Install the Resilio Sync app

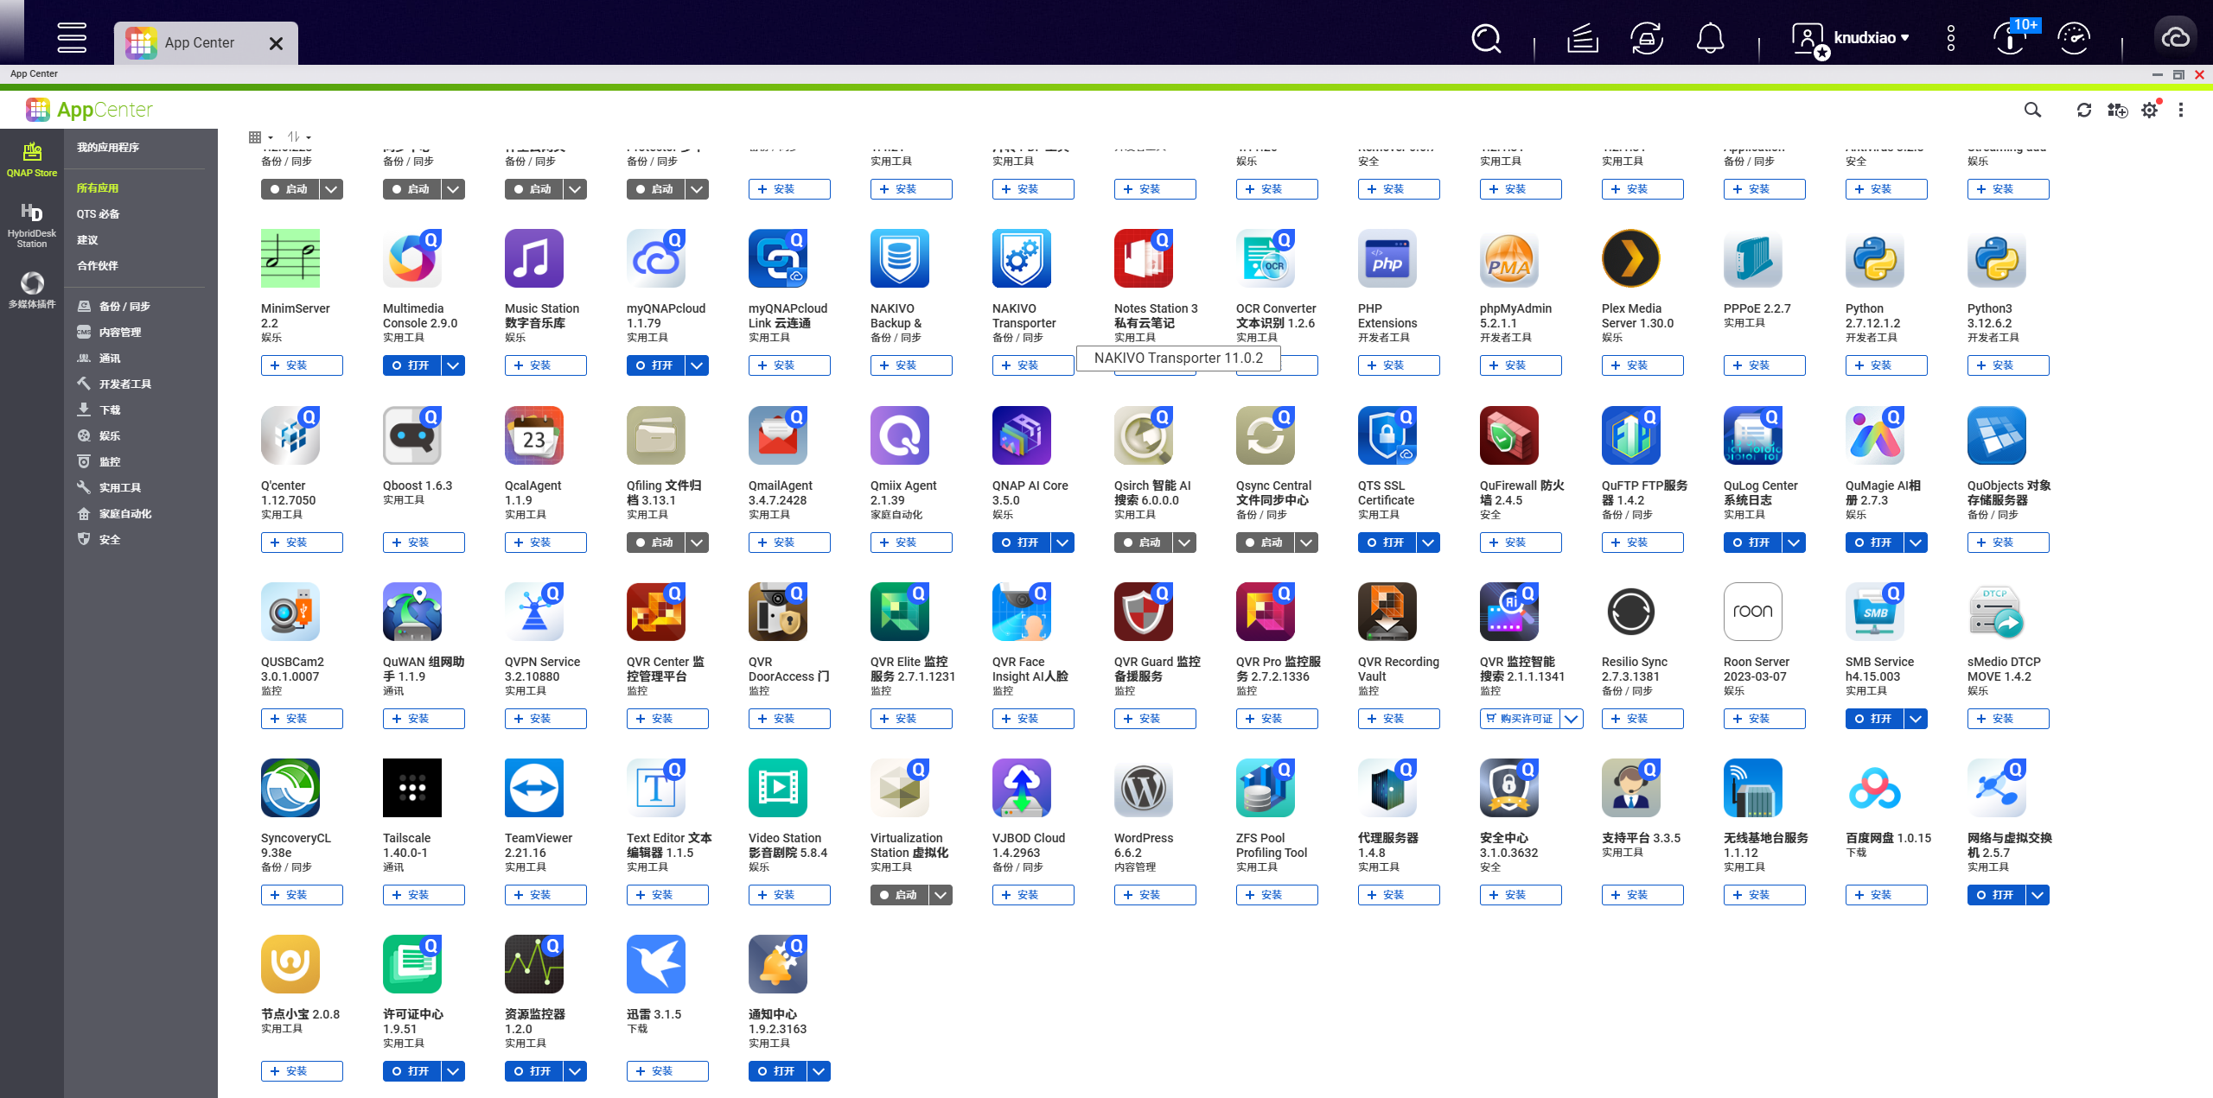(1642, 719)
